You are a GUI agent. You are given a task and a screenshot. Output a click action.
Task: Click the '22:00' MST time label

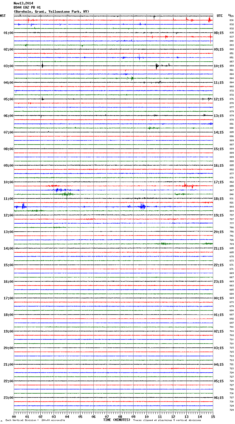9,381
